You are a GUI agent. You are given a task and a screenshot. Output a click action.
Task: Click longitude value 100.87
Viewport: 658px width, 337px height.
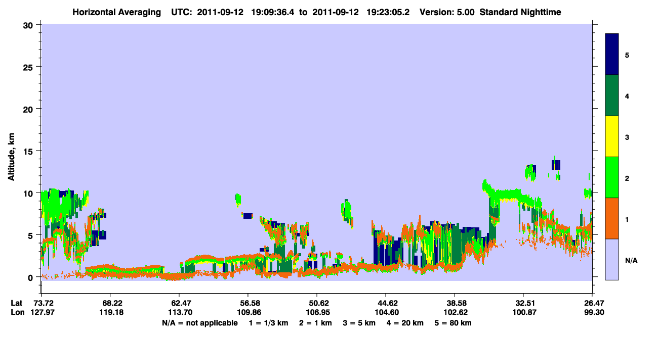523,313
